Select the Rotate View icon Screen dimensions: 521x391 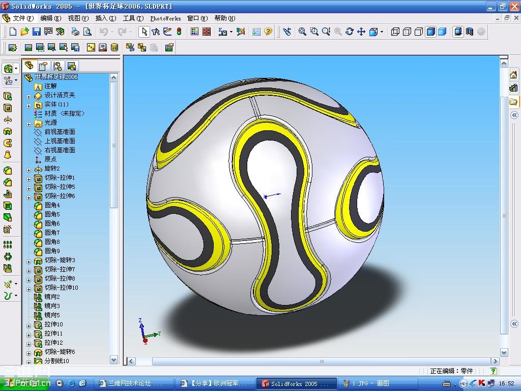coord(349,32)
